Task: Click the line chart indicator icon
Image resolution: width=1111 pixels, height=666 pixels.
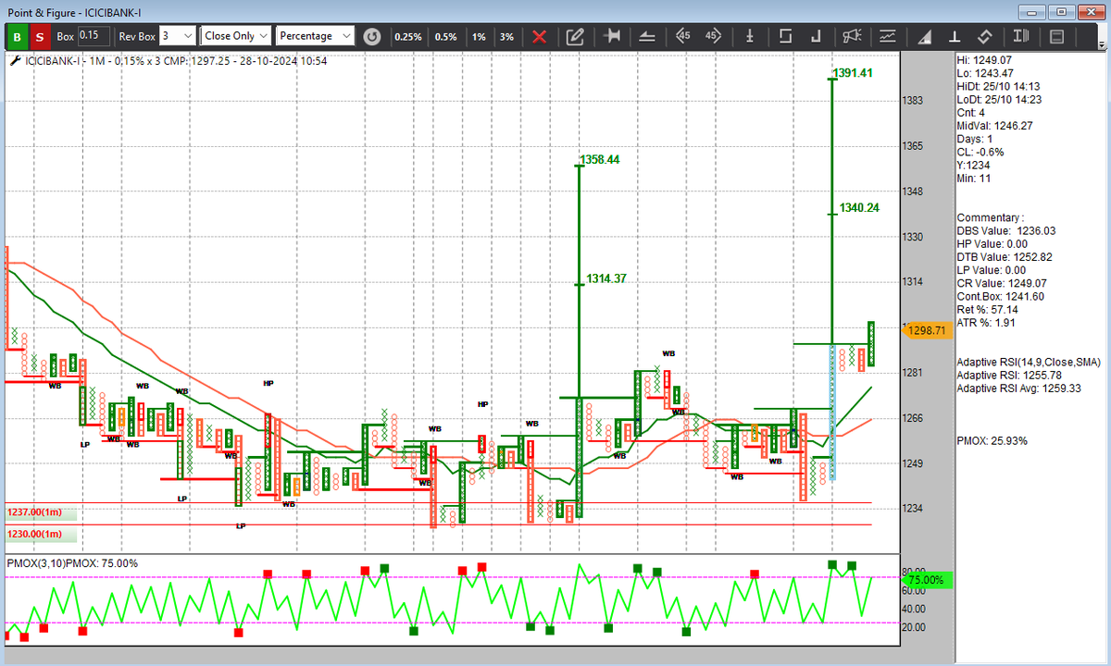Action: (x=888, y=37)
